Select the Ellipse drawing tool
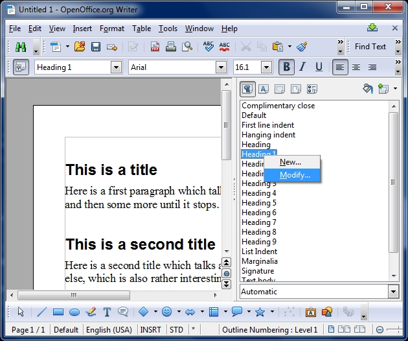408x341 pixels. click(74, 312)
